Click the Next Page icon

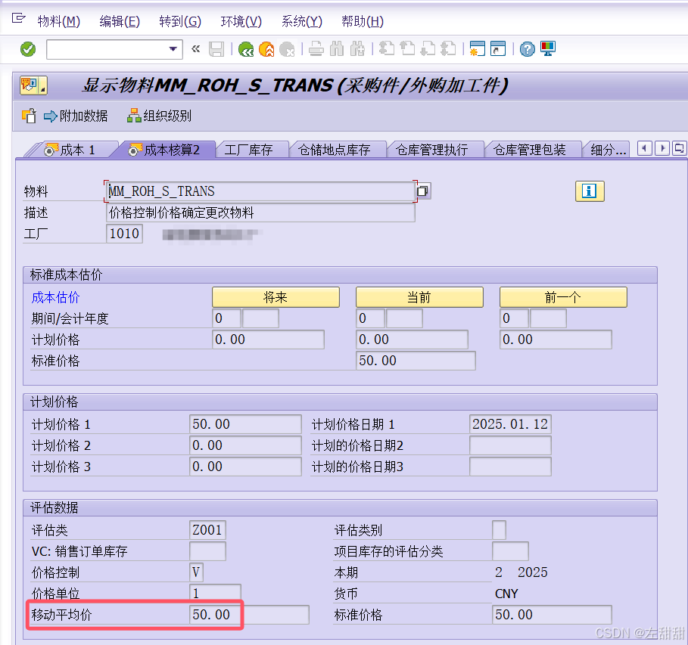tap(428, 48)
